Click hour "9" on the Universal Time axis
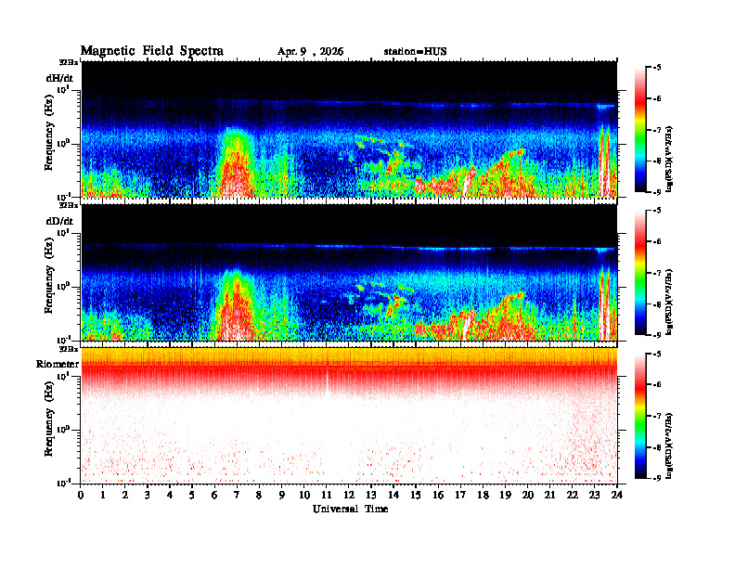The image size is (735, 568). [281, 495]
